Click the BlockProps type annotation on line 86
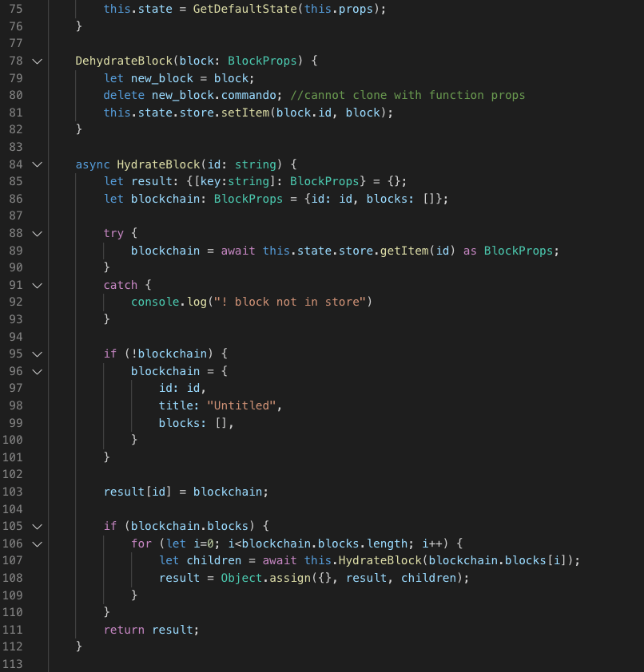Image resolution: width=644 pixels, height=672 pixels. 248,199
